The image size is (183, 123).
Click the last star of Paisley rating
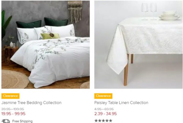click(x=110, y=121)
